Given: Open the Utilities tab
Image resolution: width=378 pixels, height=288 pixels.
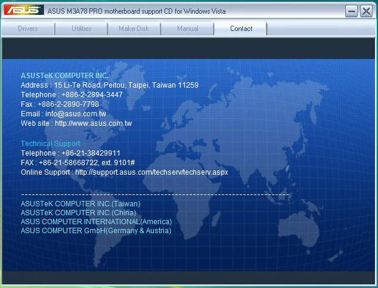Looking at the screenshot, I should [x=81, y=29].
